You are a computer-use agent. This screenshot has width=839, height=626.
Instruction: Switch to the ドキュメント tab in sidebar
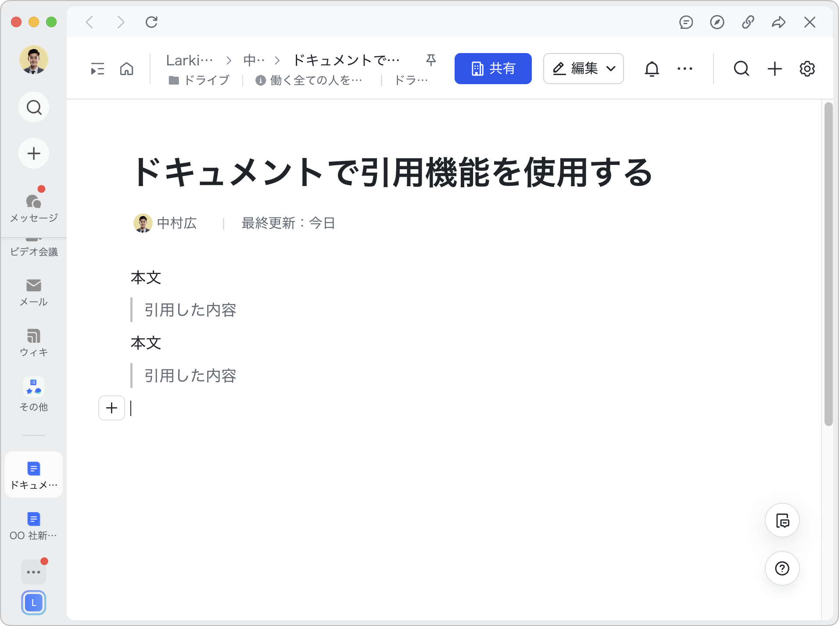[x=34, y=474]
